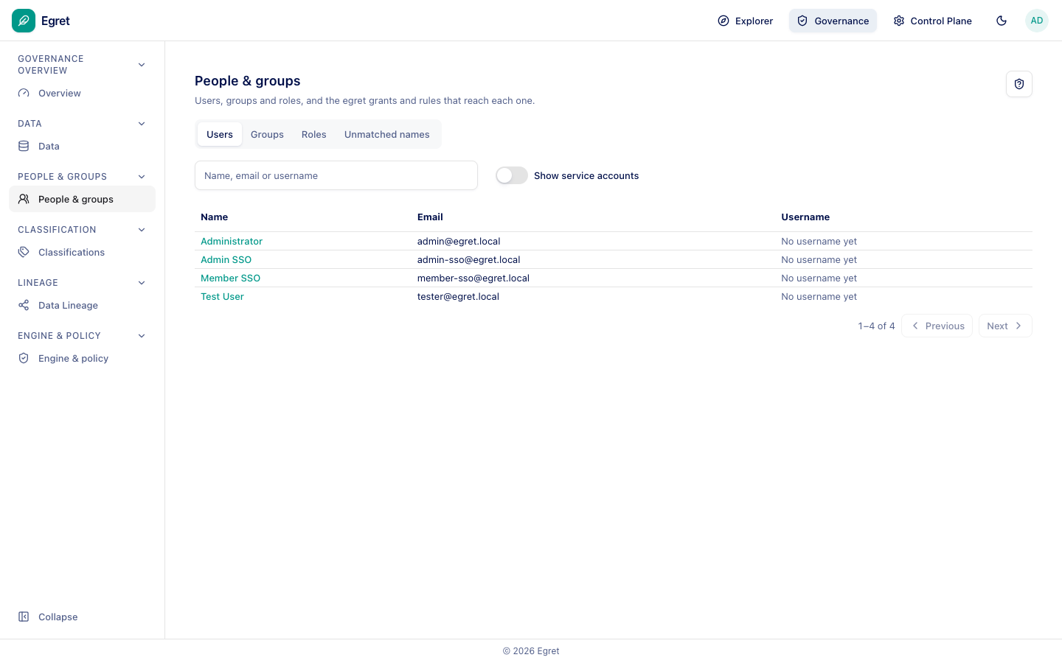Viewport: 1062px width, 663px height.
Task: Click the Governance shield icon in top bar
Action: click(802, 21)
